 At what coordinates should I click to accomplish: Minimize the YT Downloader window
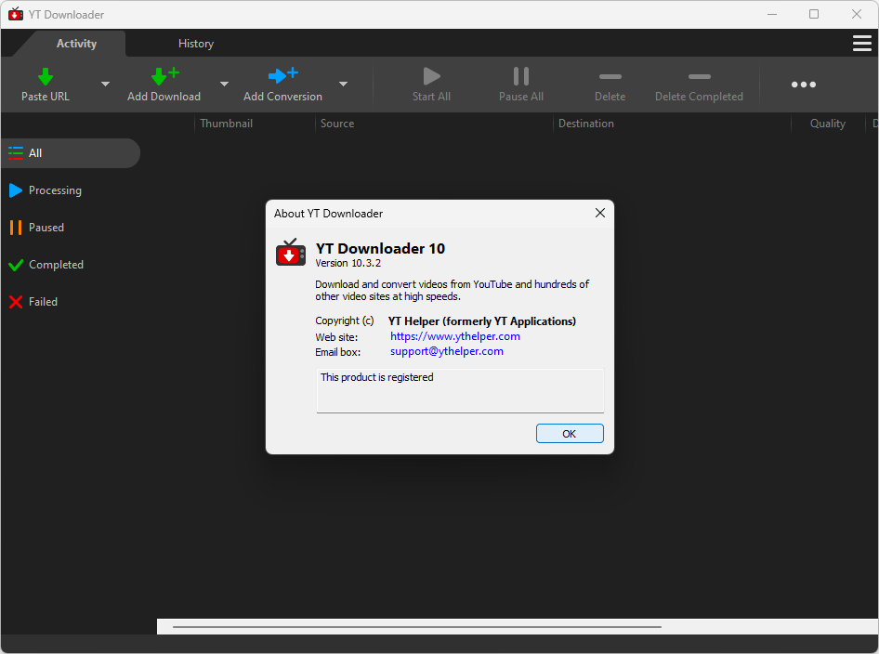772,14
